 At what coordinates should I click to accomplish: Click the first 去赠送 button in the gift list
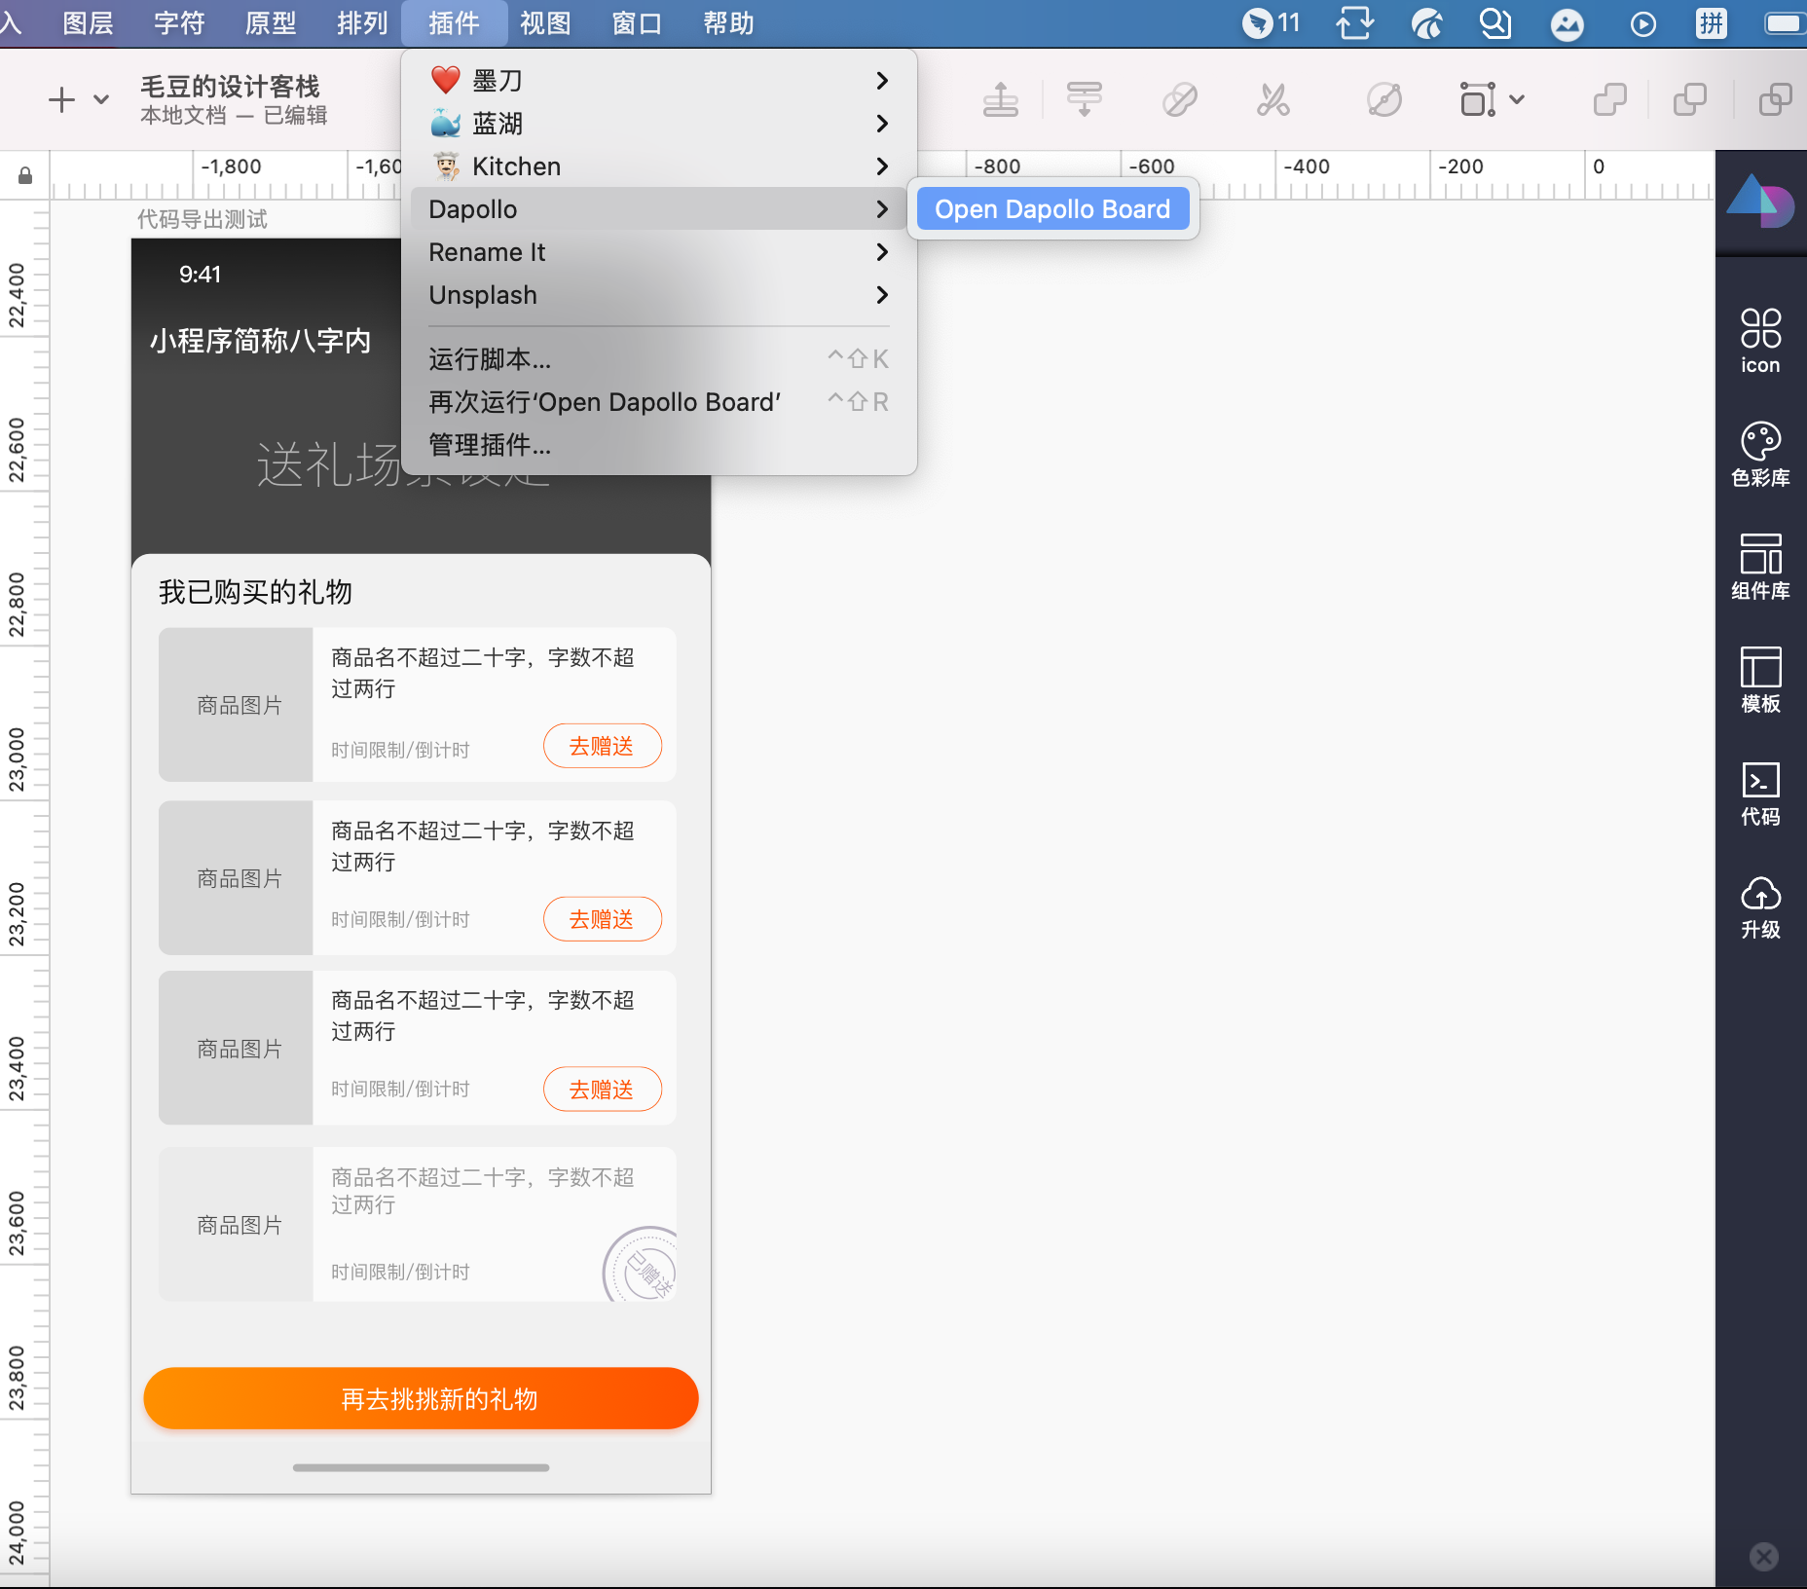pos(602,746)
